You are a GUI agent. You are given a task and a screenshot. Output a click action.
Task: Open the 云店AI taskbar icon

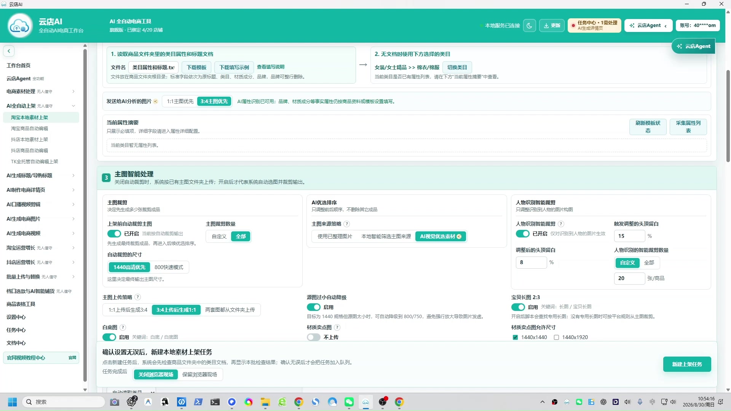point(366,402)
